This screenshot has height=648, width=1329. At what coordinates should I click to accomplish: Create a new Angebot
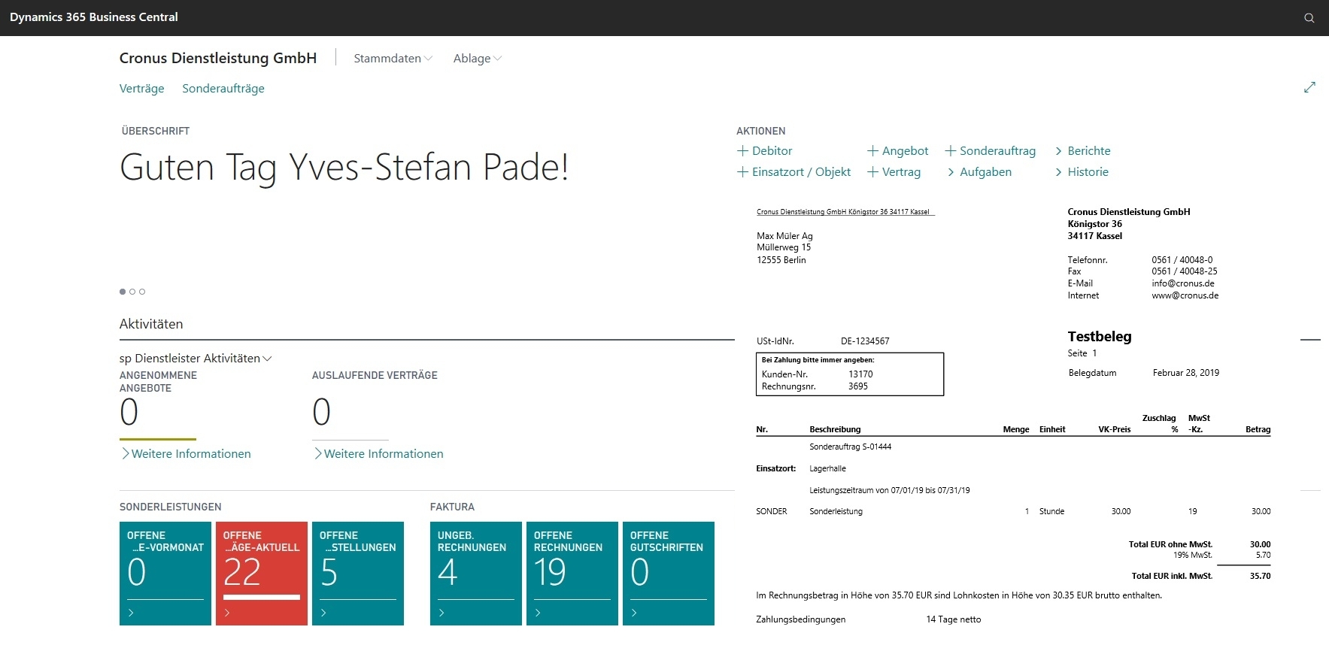click(x=897, y=151)
